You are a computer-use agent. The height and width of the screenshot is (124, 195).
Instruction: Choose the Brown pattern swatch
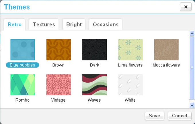pyautogui.click(x=58, y=50)
